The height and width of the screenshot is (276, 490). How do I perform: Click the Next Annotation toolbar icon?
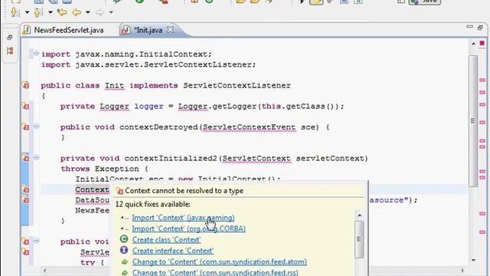click(15, 12)
